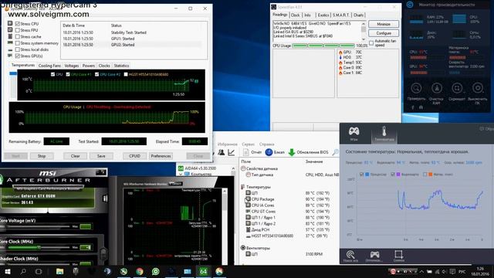Click SpeedFan Minimize button
494x278 pixels.
pyautogui.click(x=384, y=24)
